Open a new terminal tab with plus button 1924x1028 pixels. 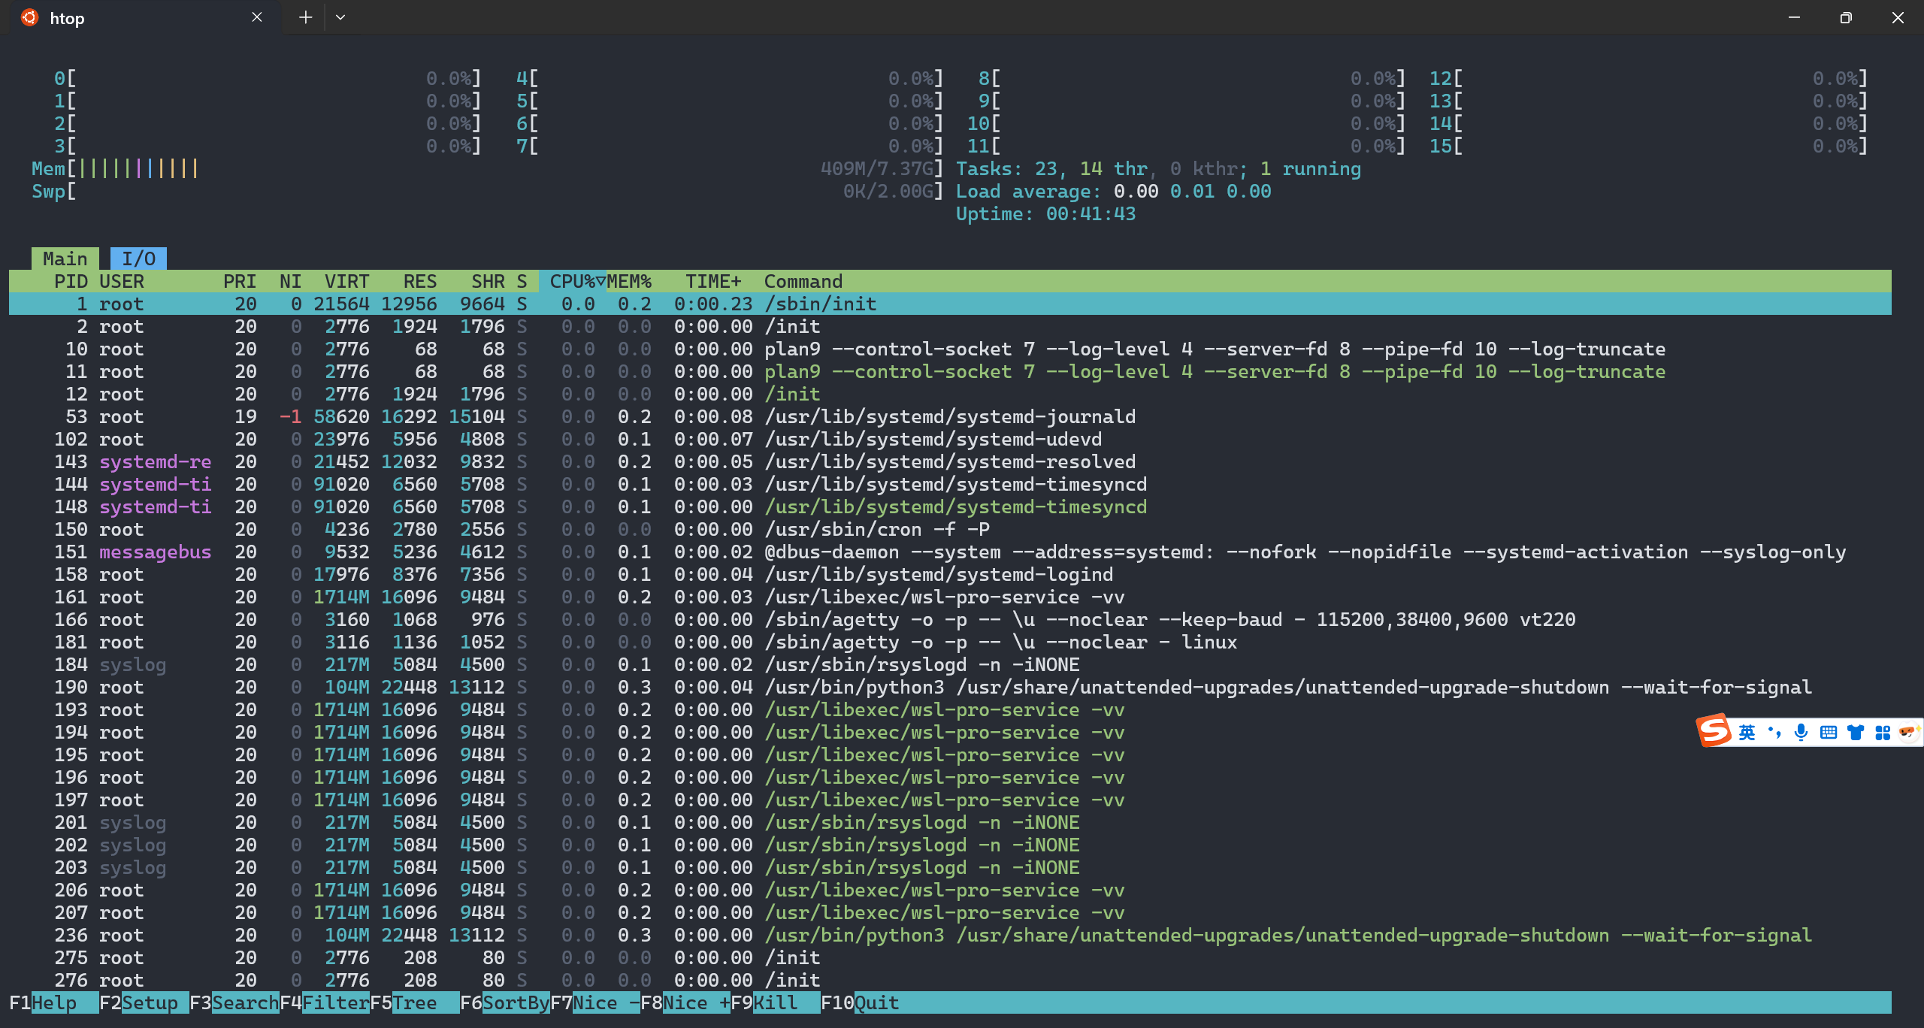(x=305, y=17)
